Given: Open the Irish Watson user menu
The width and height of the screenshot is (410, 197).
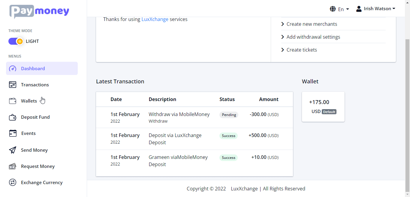Looking at the screenshot, I should pyautogui.click(x=375, y=9).
